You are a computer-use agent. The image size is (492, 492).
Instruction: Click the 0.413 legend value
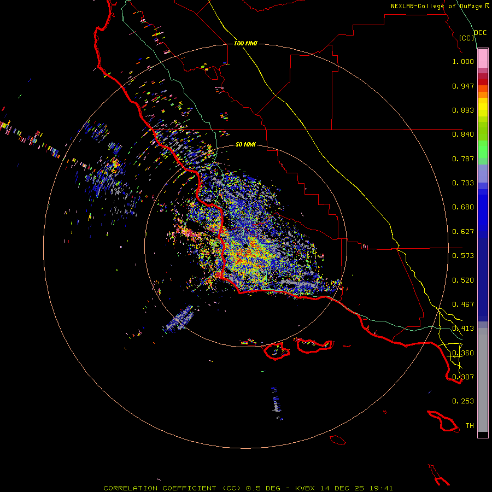(463, 329)
